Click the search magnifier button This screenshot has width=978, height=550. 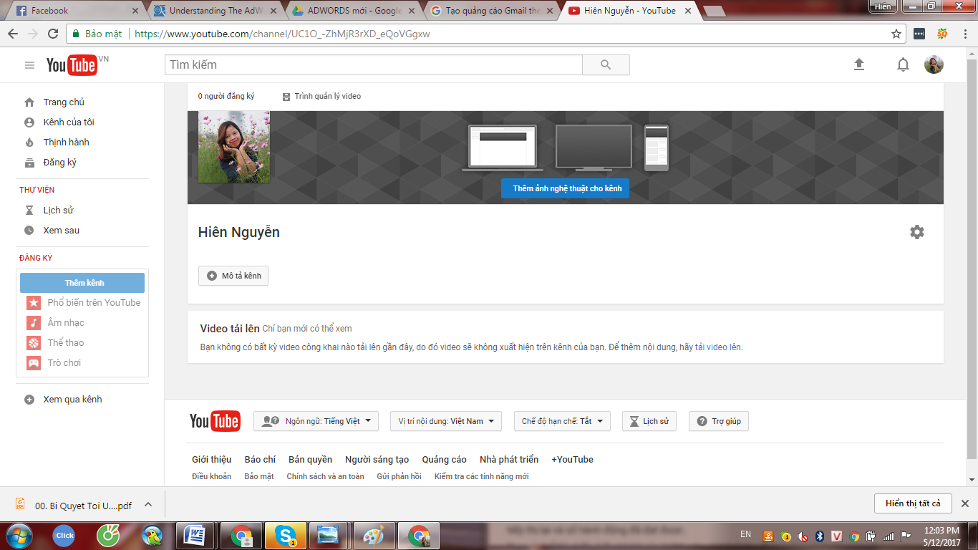[606, 64]
